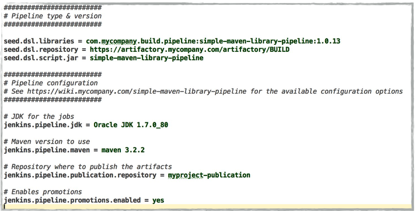The height and width of the screenshot is (211, 415).
Task: Click the highlighted empty last line
Action: point(208,206)
